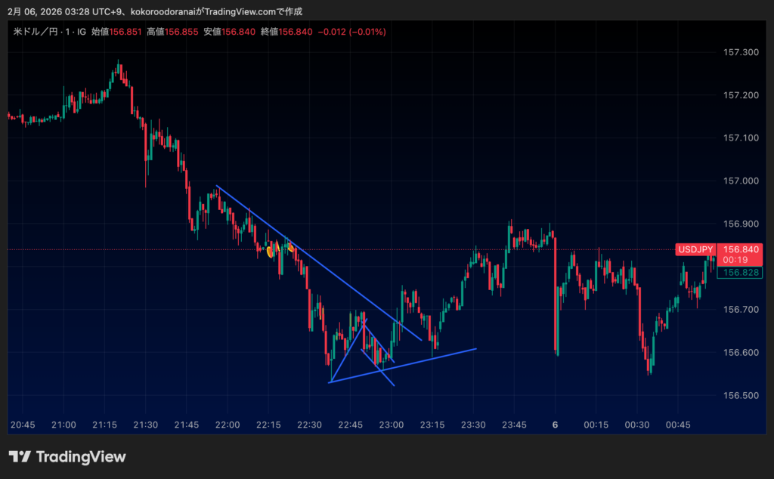Screen dimensions: 774x479
Task: Click the 156.500 price axis label
Action: click(x=741, y=396)
